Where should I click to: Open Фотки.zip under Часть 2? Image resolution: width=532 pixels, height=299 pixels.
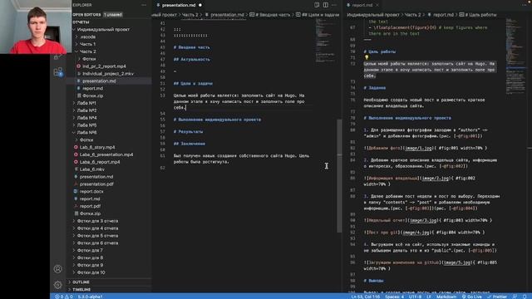(92, 96)
